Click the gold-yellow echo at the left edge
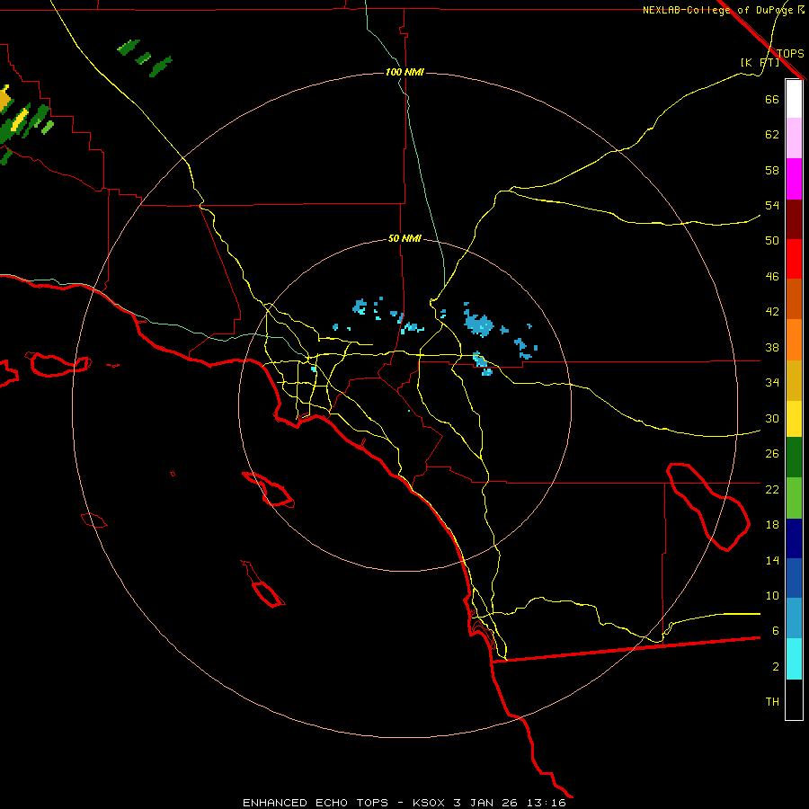Screen dimensions: 809x809 point(4,100)
